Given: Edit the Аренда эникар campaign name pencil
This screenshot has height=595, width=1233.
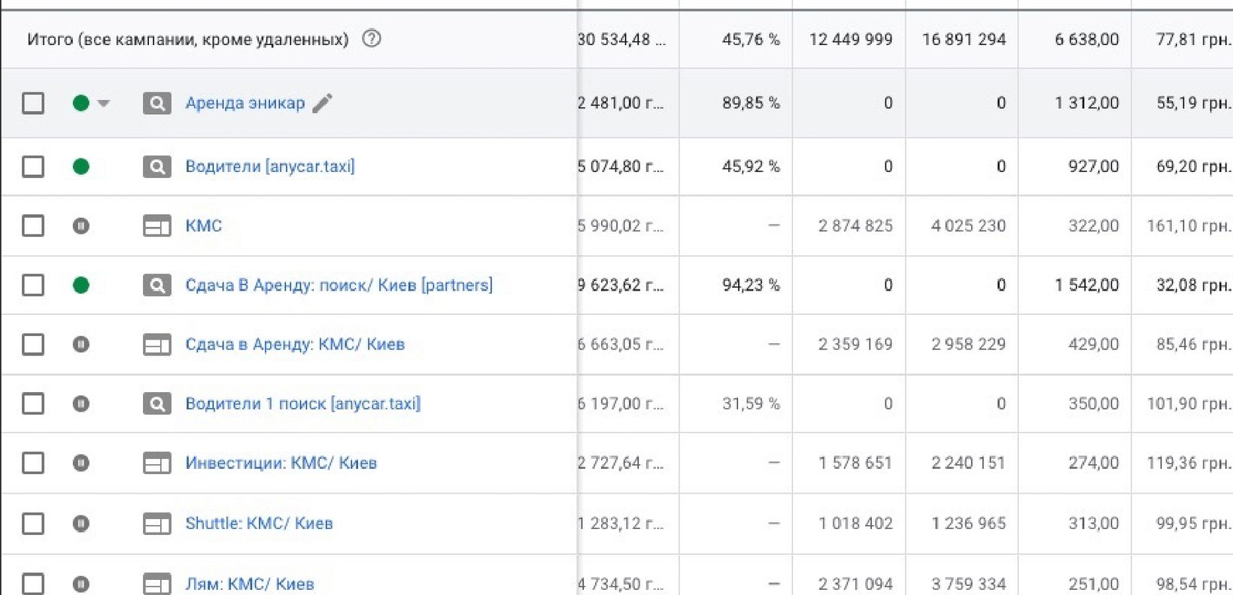Looking at the screenshot, I should [322, 103].
